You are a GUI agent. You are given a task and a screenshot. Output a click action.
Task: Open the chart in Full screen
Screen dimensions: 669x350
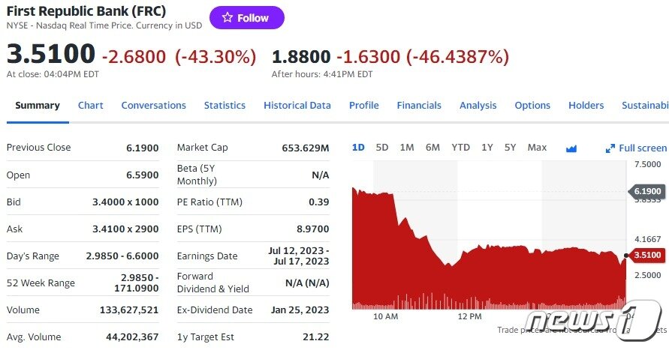(x=636, y=148)
